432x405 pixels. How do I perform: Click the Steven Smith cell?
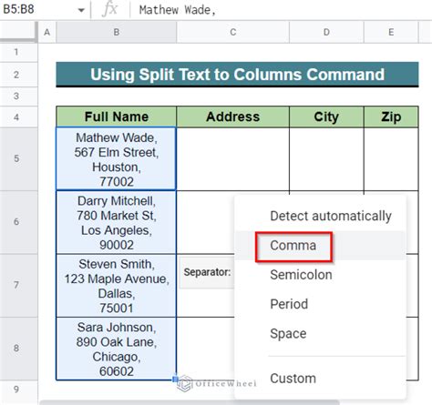[116, 286]
